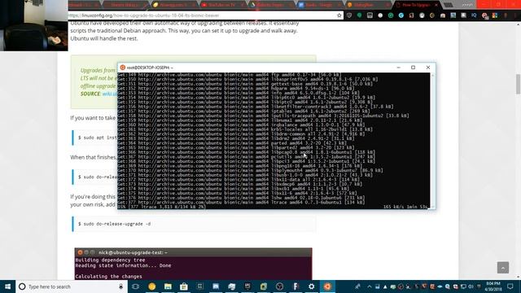Open File Explorer from the taskbar
Screen dimensions: 521x293
[x=168, y=286]
